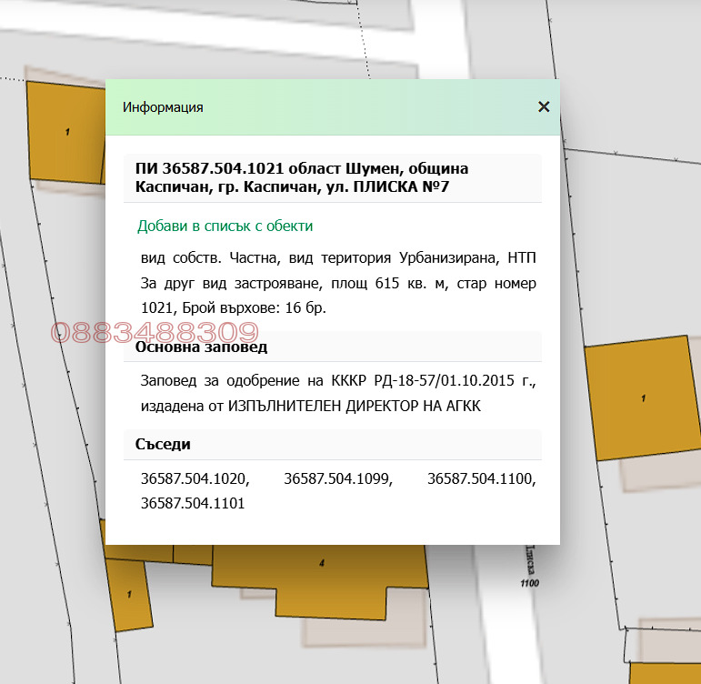Click the 'Съседи' section header

coord(163,444)
